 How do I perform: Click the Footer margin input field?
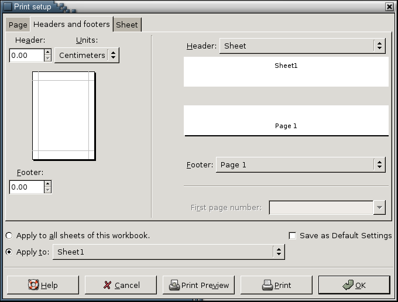[x=26, y=187]
